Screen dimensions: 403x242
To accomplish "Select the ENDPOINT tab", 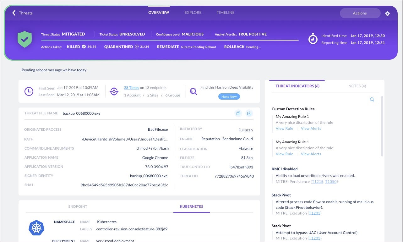I will click(78, 206).
